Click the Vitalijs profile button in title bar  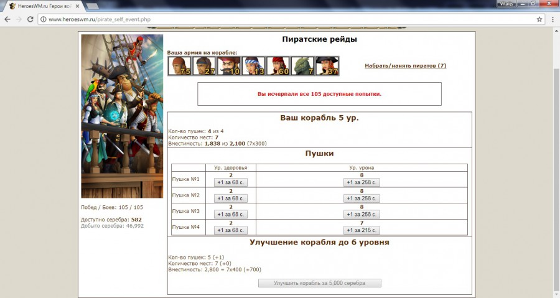pyautogui.click(x=506, y=4)
